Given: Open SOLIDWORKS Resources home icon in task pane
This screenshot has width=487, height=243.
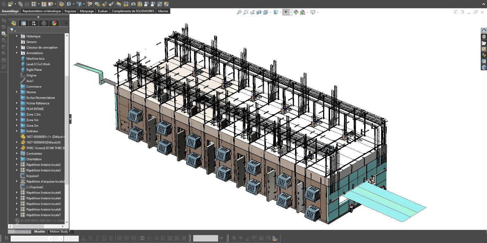Looking at the screenshot, I should click(484, 31).
